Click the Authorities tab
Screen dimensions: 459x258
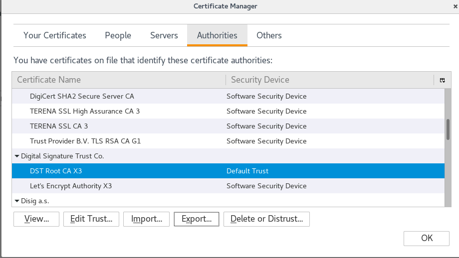point(217,35)
